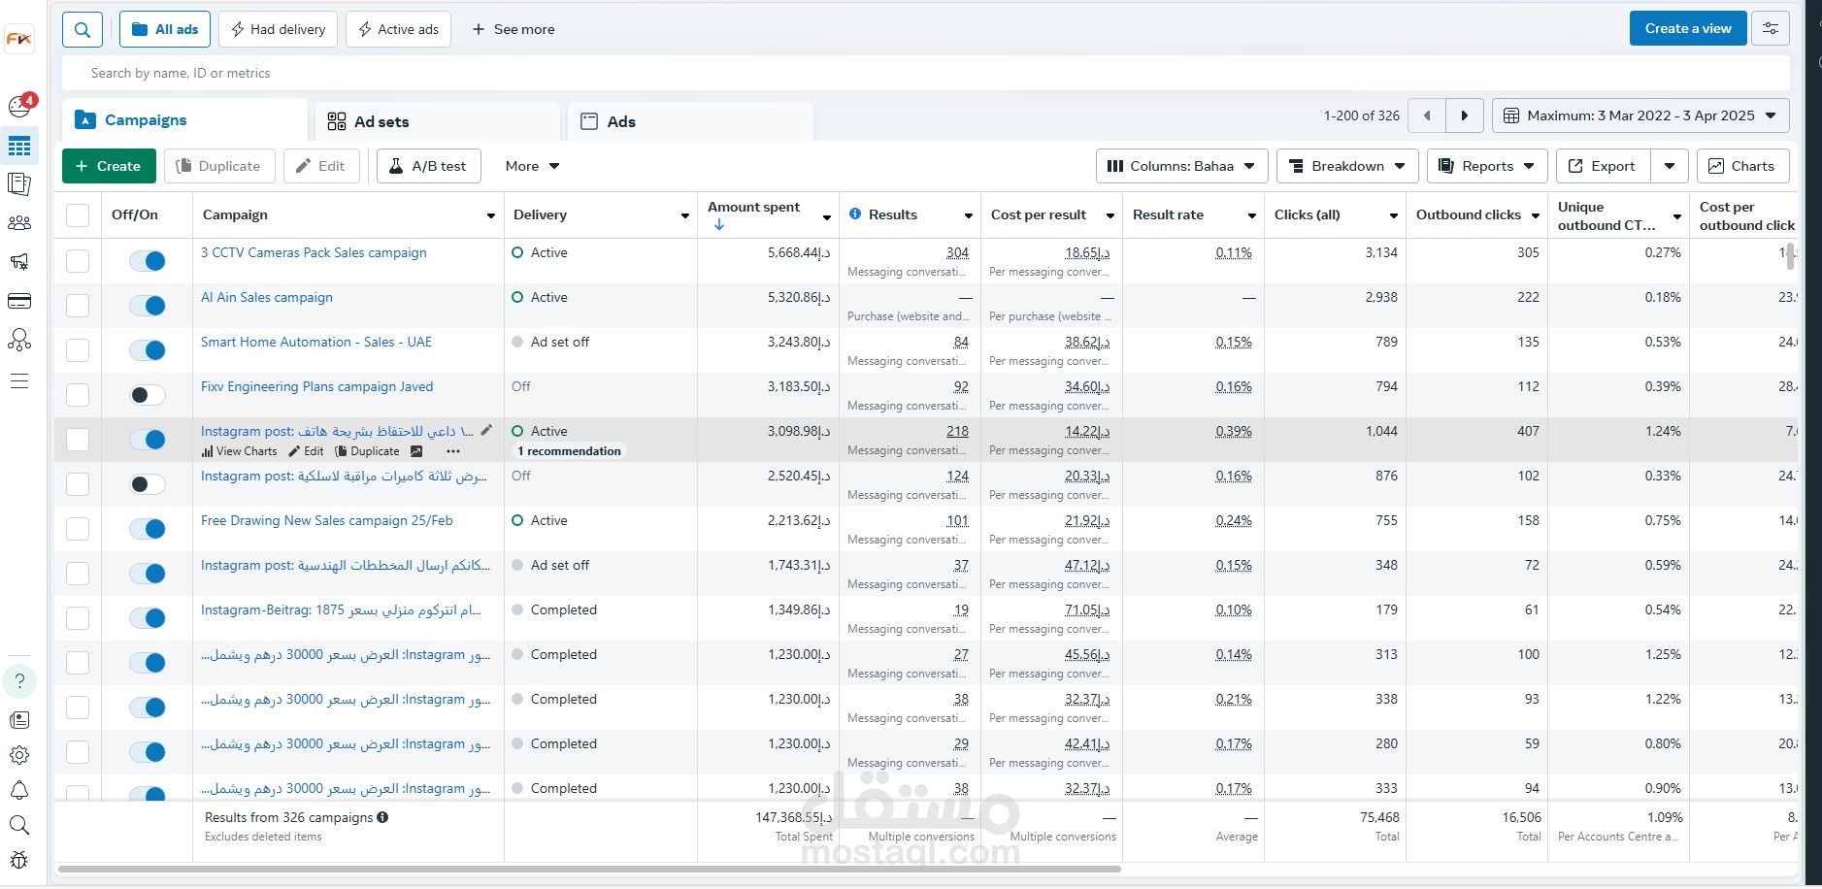Open the date range Maximum dropdown

pos(1640,115)
